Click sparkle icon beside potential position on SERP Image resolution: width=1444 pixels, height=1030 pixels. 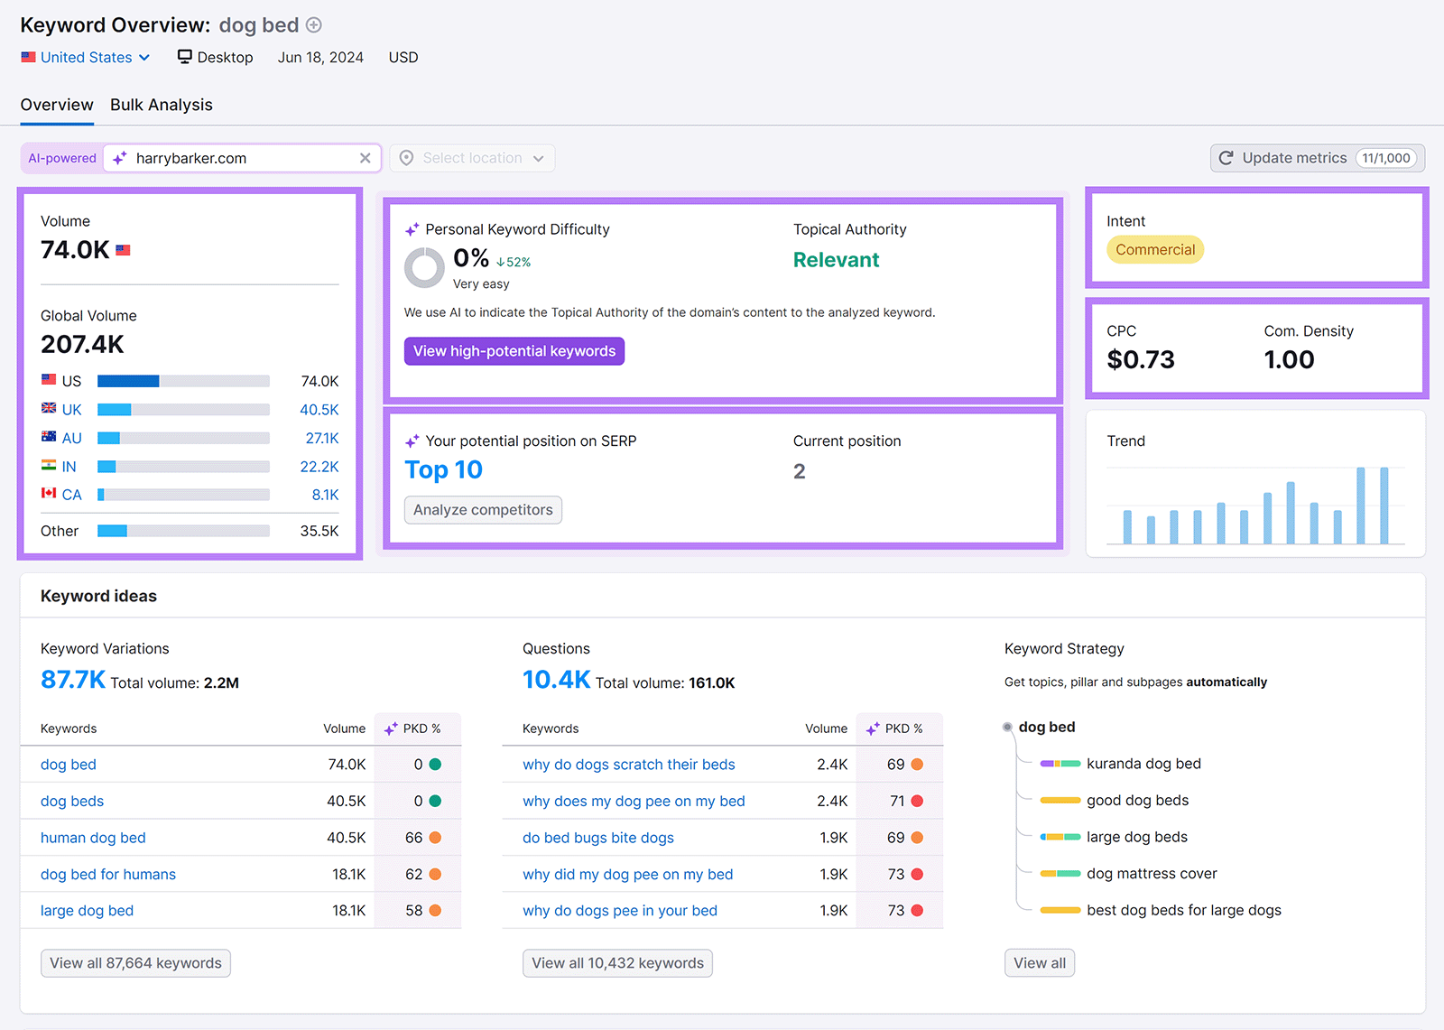coord(412,441)
